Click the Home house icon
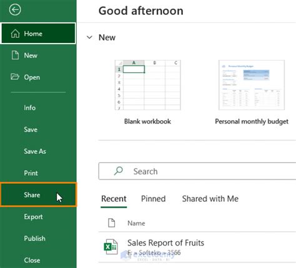 (15, 34)
